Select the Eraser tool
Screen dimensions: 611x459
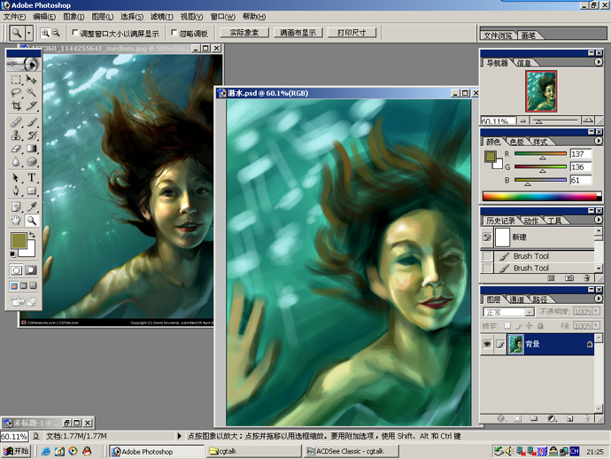tap(16, 149)
